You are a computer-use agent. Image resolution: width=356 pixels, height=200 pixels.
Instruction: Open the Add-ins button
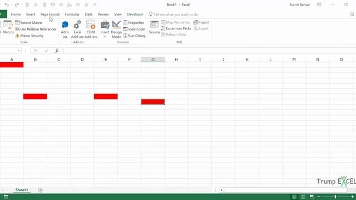point(65,29)
